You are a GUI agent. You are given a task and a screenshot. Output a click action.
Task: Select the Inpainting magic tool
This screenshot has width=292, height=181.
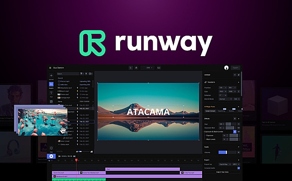[221, 111]
